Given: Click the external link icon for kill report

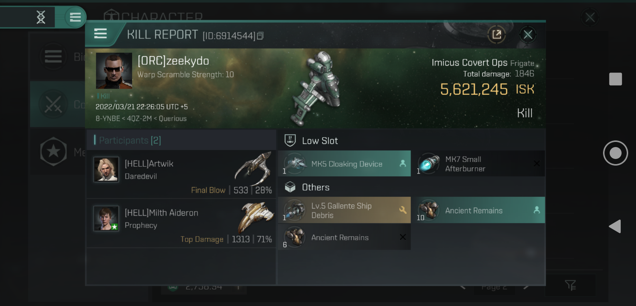Looking at the screenshot, I should tap(497, 35).
